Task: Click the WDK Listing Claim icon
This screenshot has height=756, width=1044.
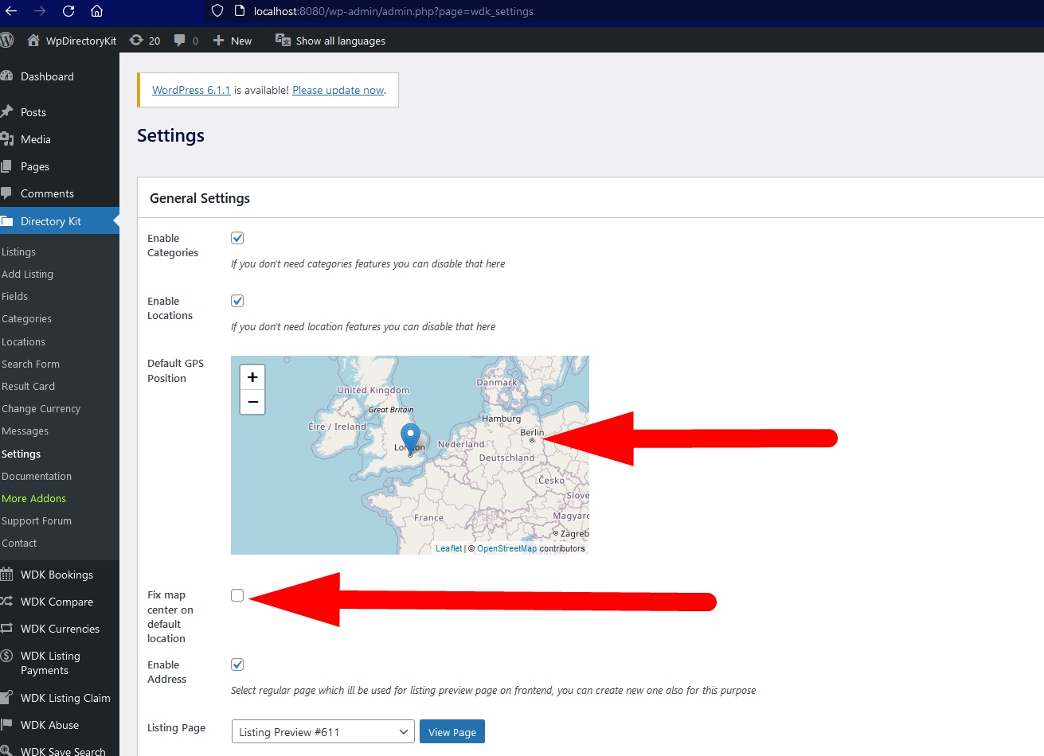Action: pos(7,698)
